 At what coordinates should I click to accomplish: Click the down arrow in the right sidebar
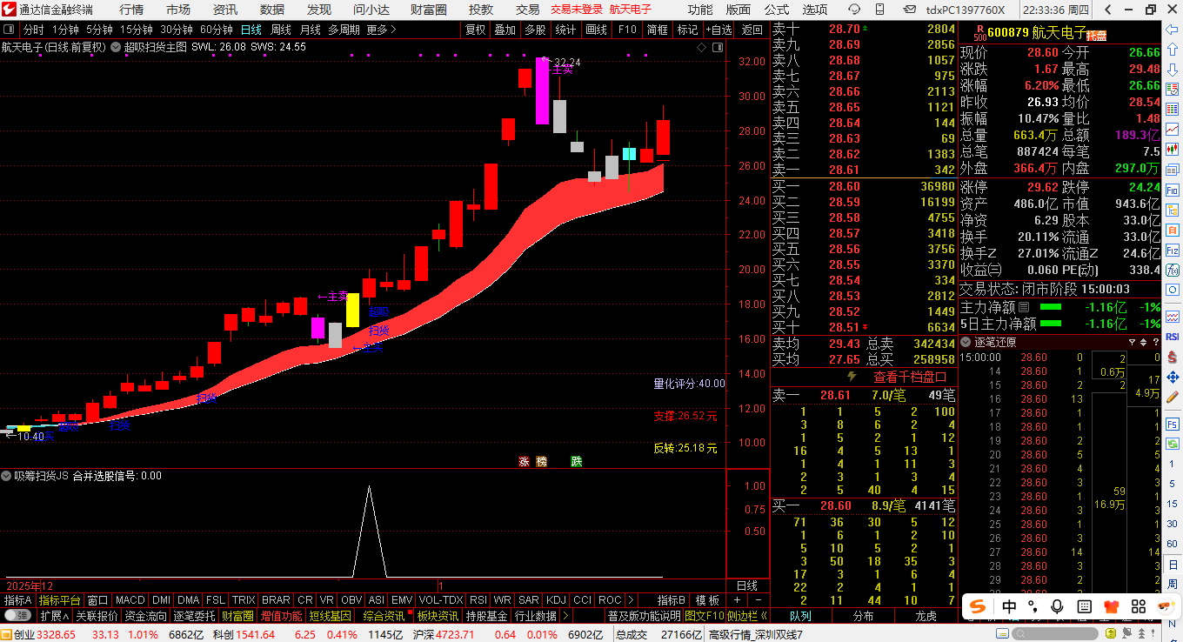1171,68
